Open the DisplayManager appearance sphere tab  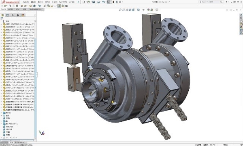(x=23, y=15)
